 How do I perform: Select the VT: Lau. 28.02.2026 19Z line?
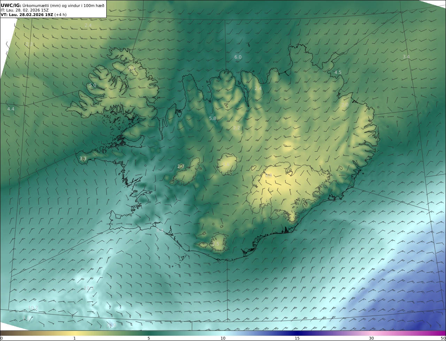pyautogui.click(x=33, y=15)
